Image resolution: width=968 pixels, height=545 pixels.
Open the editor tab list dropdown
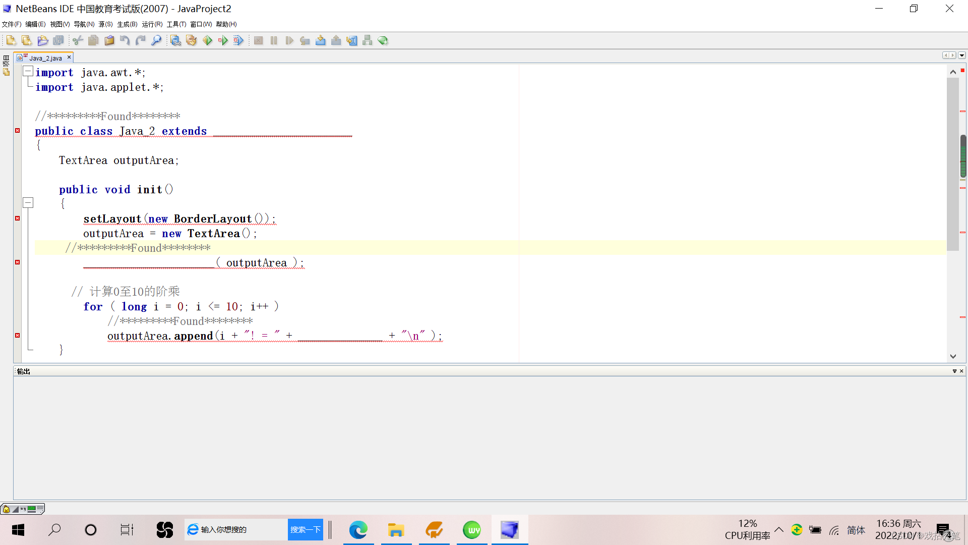pyautogui.click(x=962, y=56)
